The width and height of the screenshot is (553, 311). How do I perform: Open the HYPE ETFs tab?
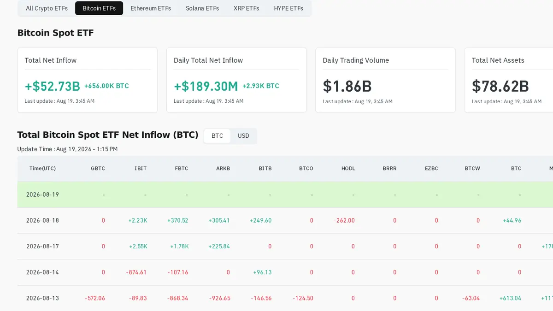(x=288, y=8)
